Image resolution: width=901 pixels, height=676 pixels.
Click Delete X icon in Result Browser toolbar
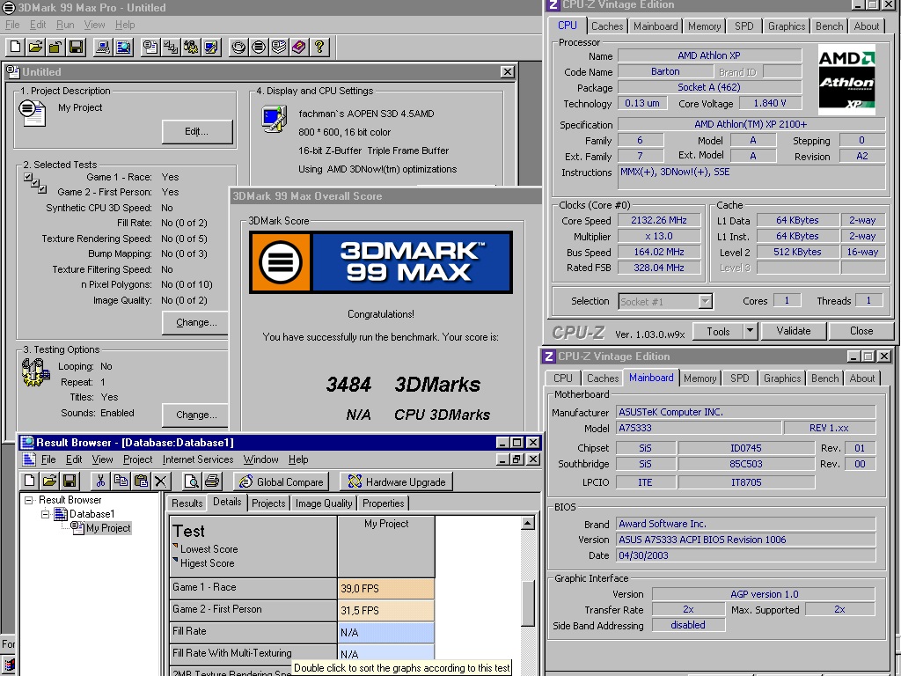point(161,481)
